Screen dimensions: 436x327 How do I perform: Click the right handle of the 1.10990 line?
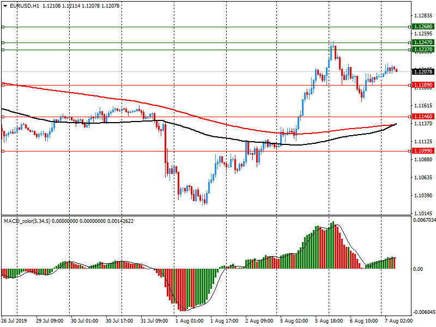(x=410, y=152)
